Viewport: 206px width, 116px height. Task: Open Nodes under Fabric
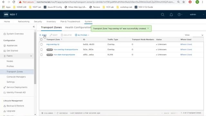10,61
